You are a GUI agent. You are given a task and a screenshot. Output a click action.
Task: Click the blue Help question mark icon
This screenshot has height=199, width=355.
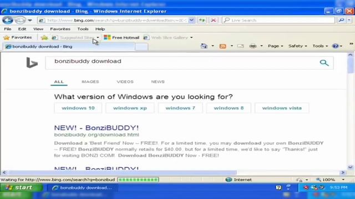[x=335, y=46]
